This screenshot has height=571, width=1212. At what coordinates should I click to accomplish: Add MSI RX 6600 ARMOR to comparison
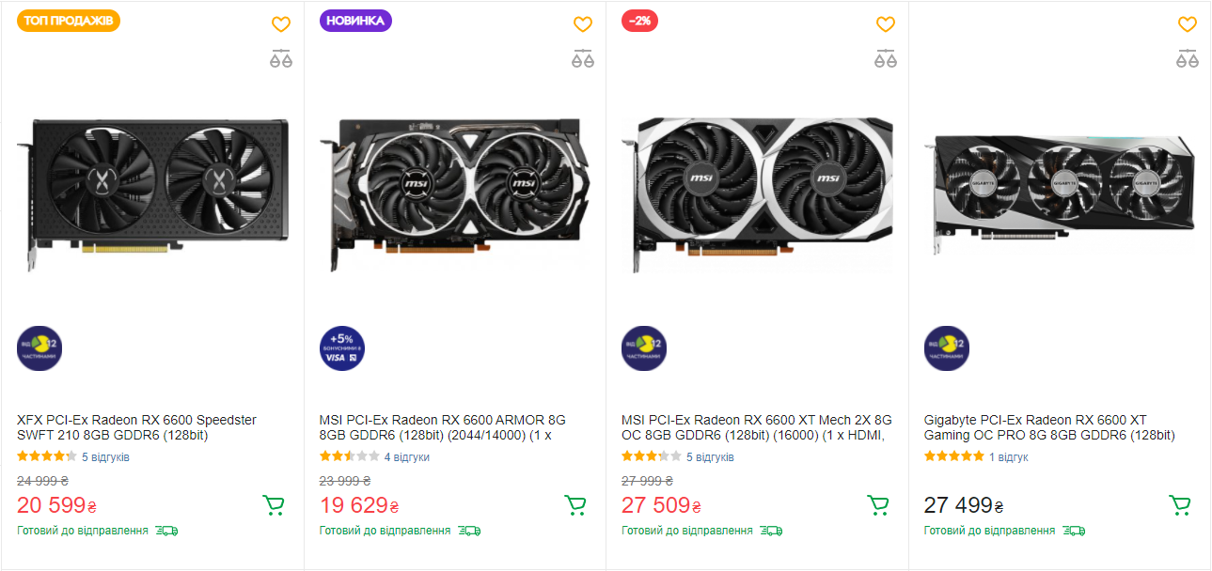[583, 58]
